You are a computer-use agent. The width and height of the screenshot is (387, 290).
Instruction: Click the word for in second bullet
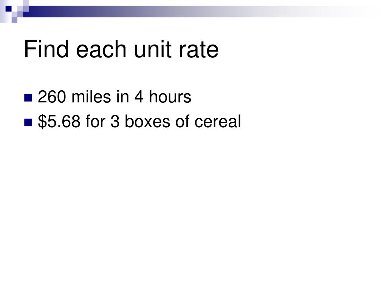[x=96, y=121]
